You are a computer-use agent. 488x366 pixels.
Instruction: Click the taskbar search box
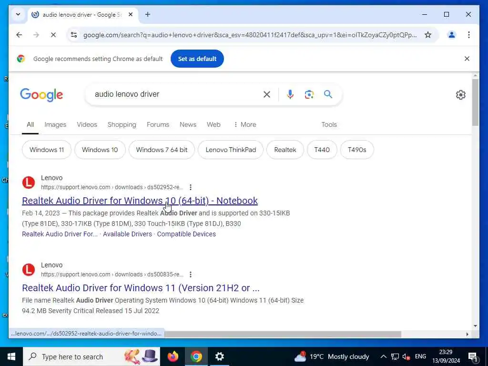91,356
